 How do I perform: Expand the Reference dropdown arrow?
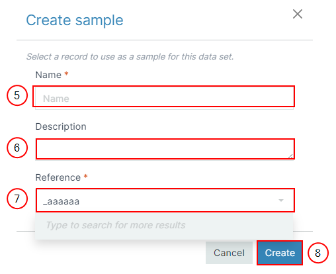[x=281, y=201]
